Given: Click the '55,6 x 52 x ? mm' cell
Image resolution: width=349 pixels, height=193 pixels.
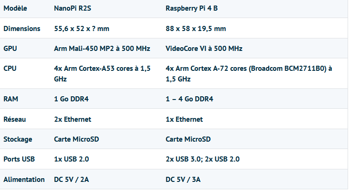Looking at the screenshot, I should pos(81,29).
